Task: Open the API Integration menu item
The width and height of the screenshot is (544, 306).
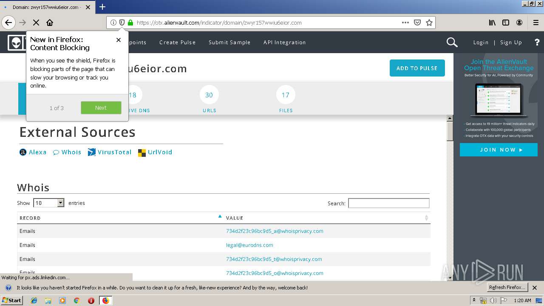Action: (285, 42)
